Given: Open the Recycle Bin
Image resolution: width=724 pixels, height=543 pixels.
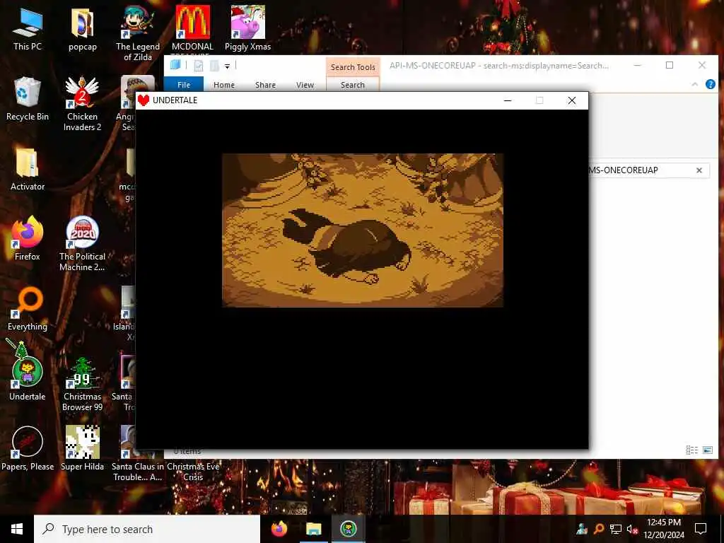Looking at the screenshot, I should (28, 99).
